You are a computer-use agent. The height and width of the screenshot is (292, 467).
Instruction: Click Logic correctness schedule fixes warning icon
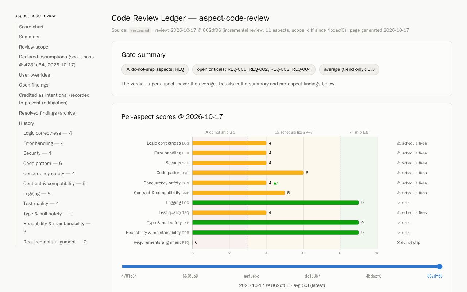tap(399, 143)
